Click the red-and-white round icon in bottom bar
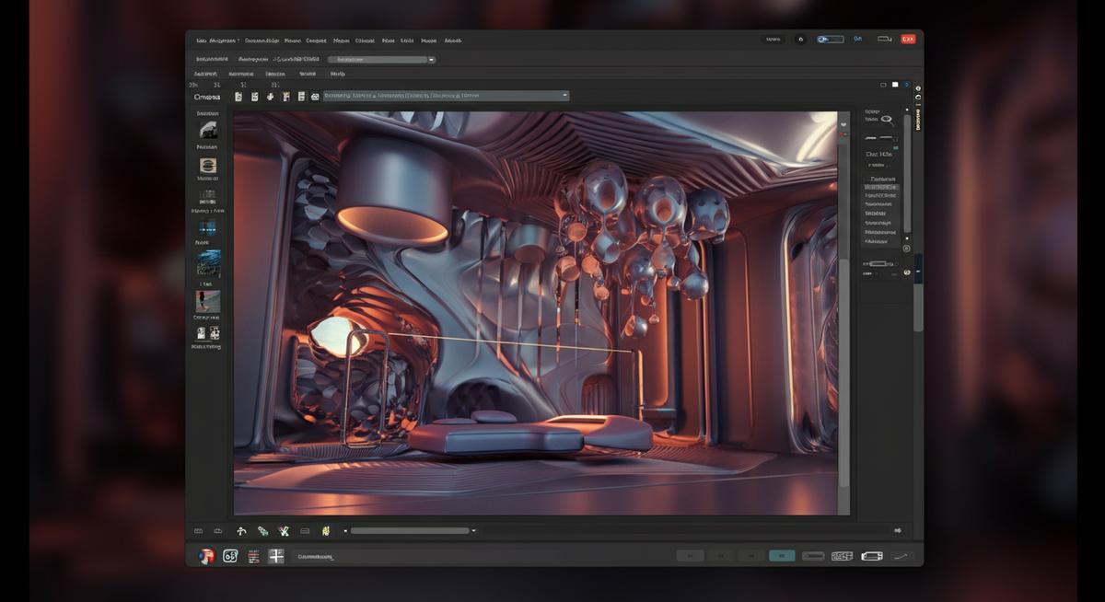The image size is (1105, 602). pyautogui.click(x=206, y=555)
